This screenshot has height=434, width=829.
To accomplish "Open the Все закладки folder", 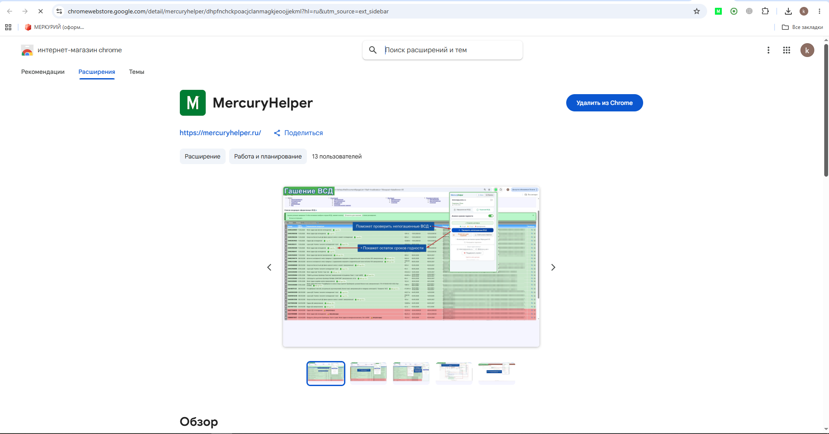I will 803,27.
